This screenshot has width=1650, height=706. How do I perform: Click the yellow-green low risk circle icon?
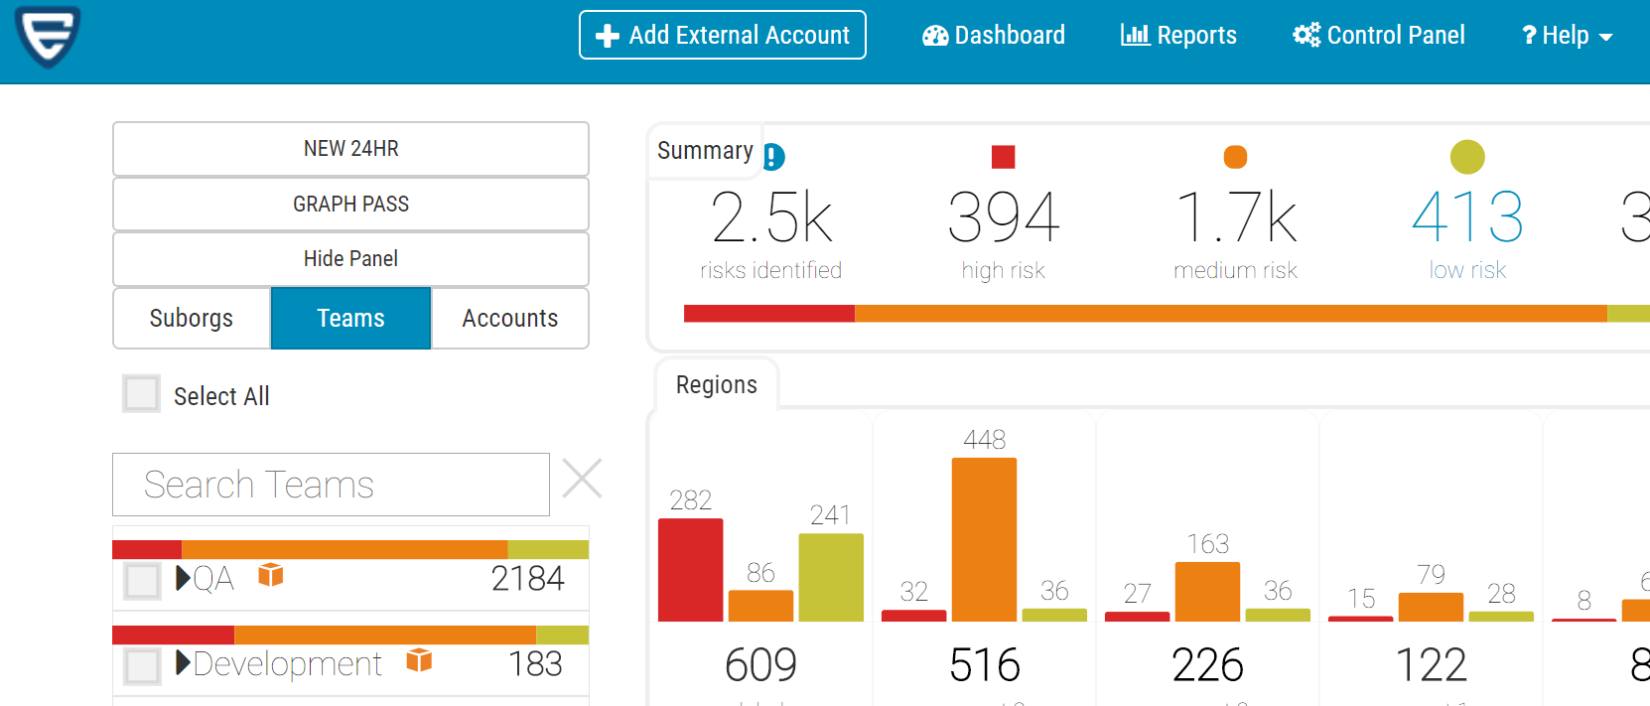coord(1467,157)
